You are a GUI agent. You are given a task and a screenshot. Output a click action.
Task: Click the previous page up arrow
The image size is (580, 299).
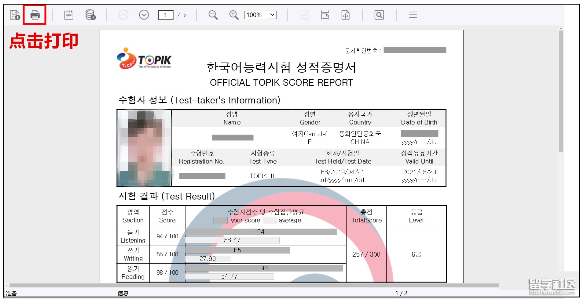pyautogui.click(x=123, y=15)
